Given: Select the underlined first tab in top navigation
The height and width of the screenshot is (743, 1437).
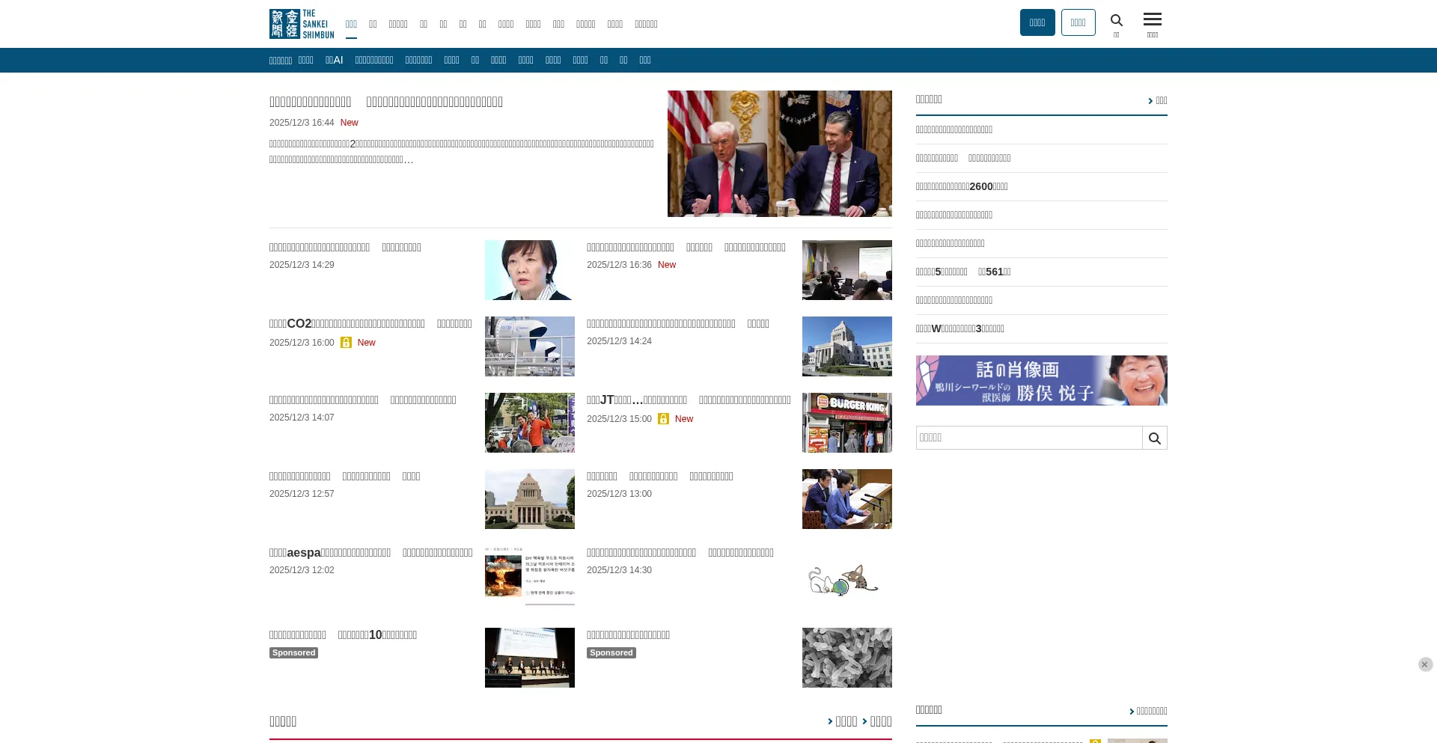Looking at the screenshot, I should pos(351,25).
